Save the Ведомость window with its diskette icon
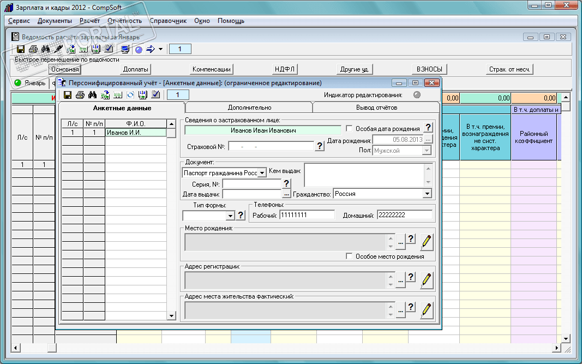 21,49
